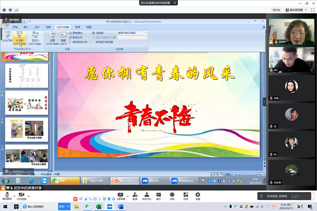Expand the arrow next to 解除静音
Screen dimensions: 317x211
click(14, 196)
